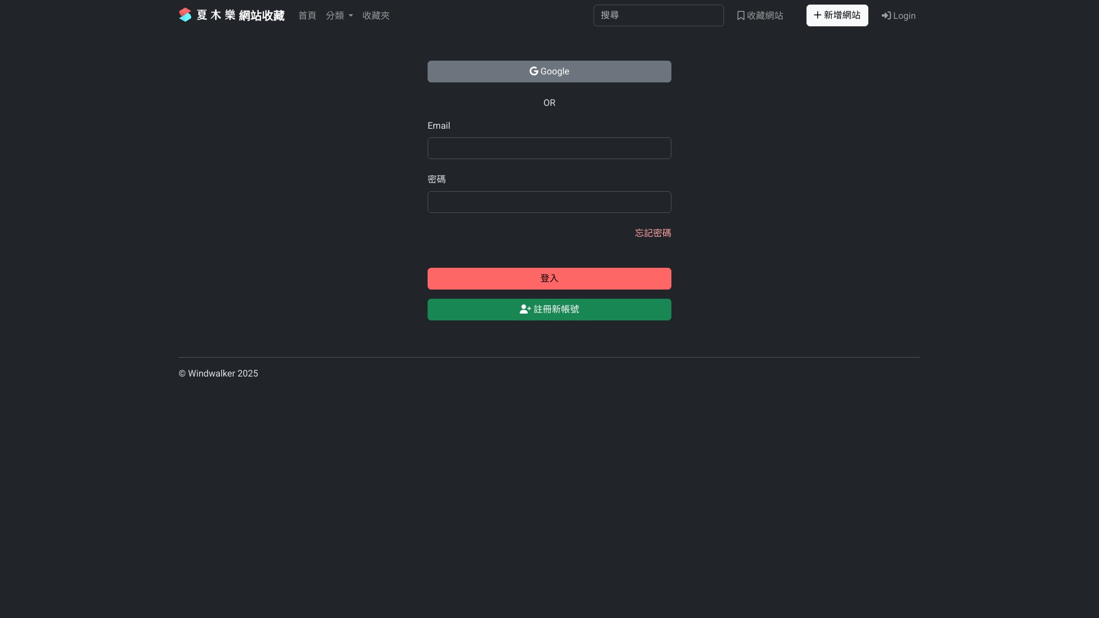The width and height of the screenshot is (1099, 618).
Task: Click the plus icon on 新增網站
Action: click(817, 15)
